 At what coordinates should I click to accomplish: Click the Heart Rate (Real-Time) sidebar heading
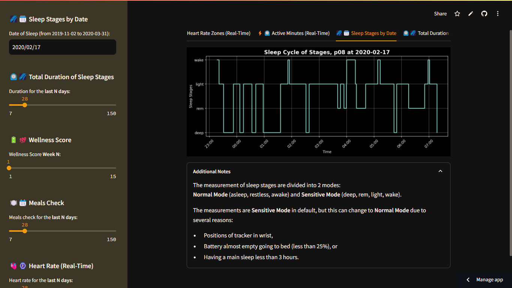point(51,266)
